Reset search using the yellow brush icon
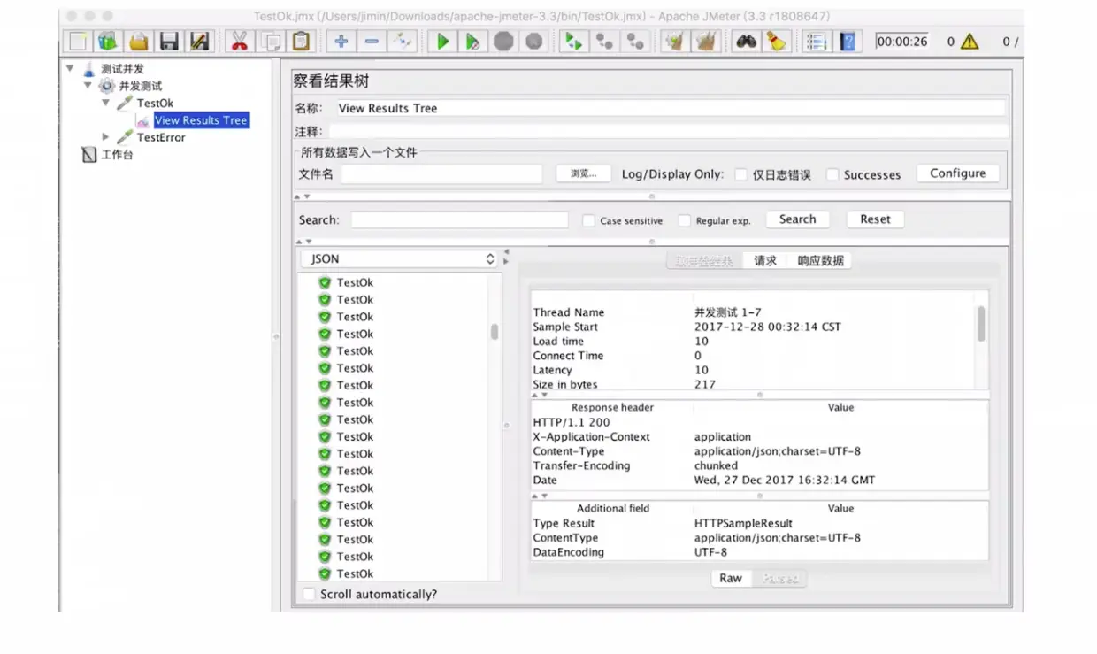Viewport: 1097px width, 654px height. [x=777, y=42]
